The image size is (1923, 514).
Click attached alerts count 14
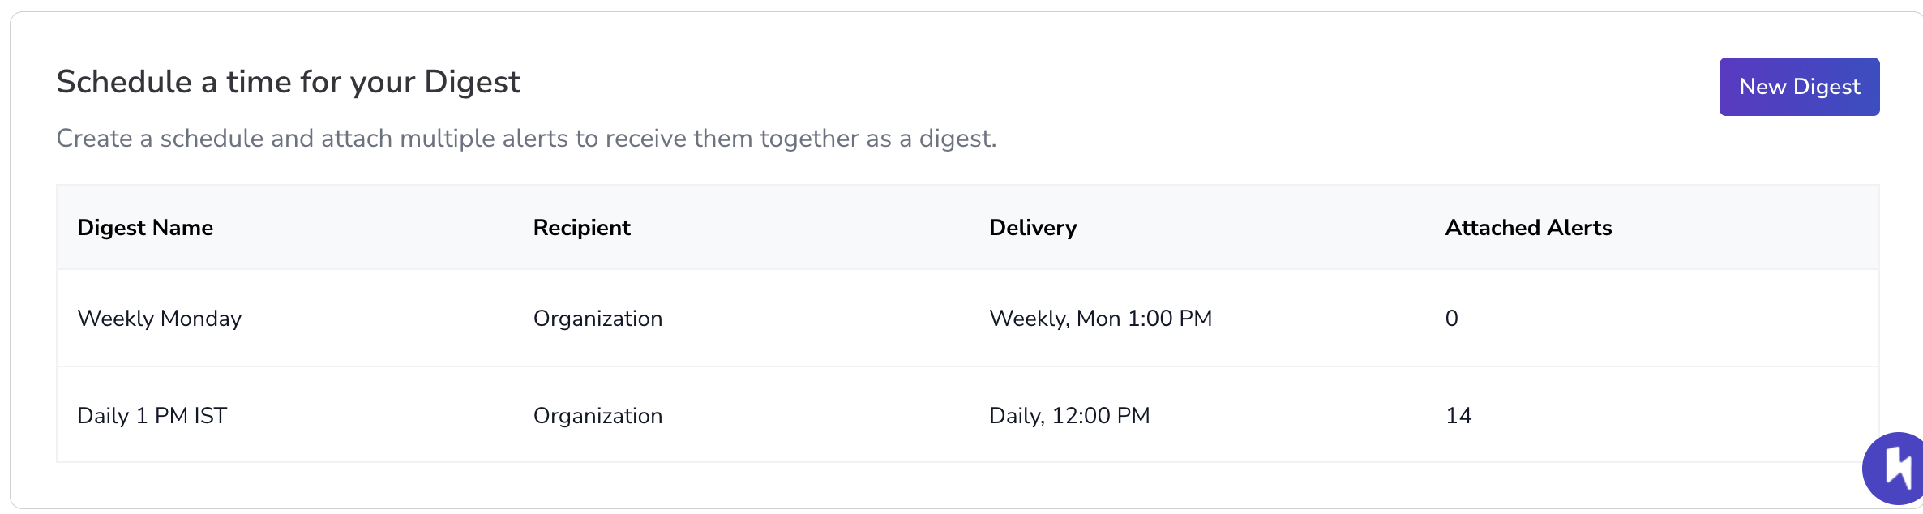point(1458,416)
